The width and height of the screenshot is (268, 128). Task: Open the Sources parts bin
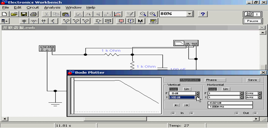pyautogui.click(x=25, y=21)
